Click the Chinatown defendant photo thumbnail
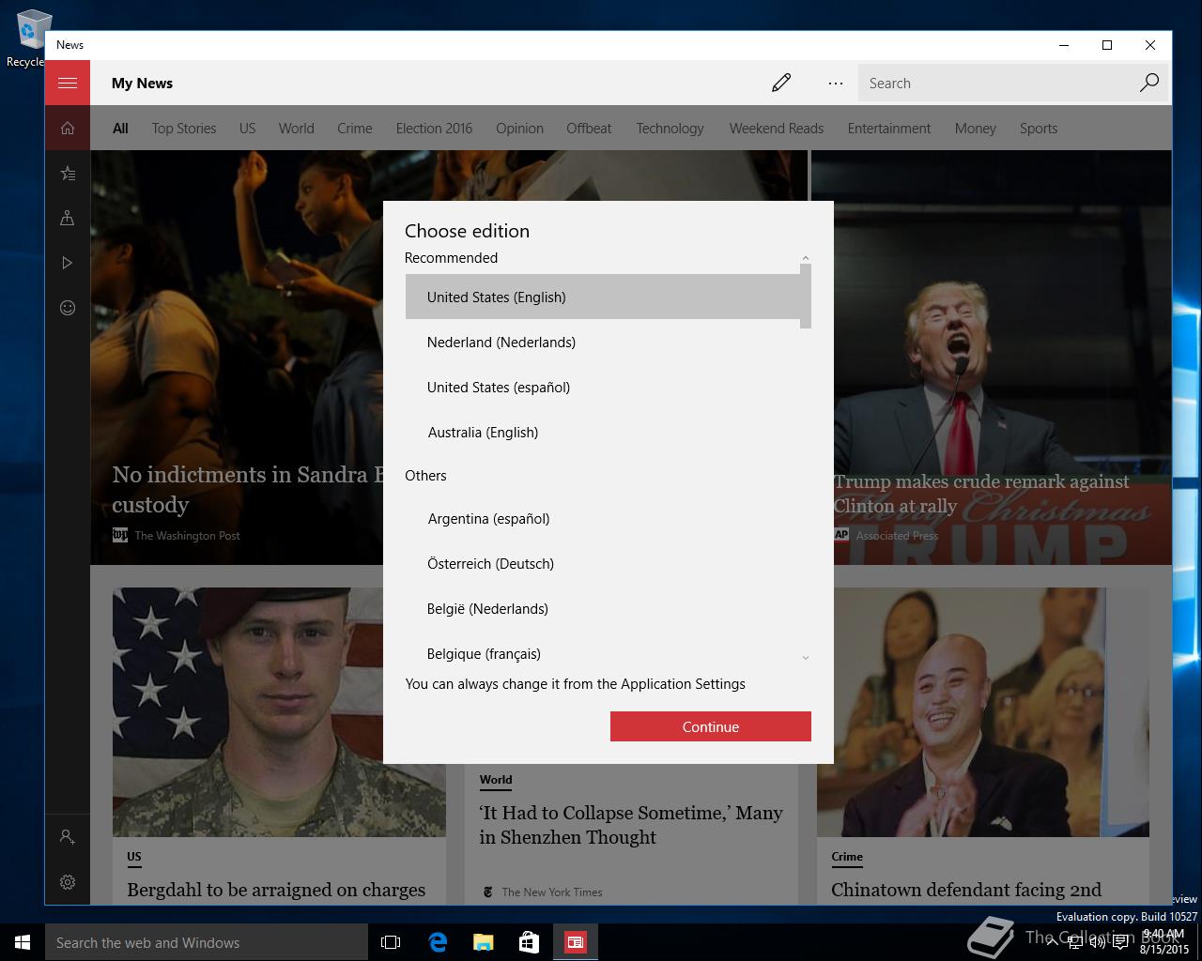The height and width of the screenshot is (961, 1202). [x=982, y=712]
